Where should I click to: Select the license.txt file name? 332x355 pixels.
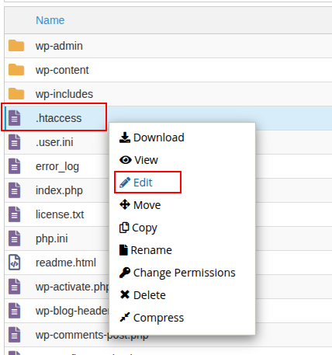point(60,214)
